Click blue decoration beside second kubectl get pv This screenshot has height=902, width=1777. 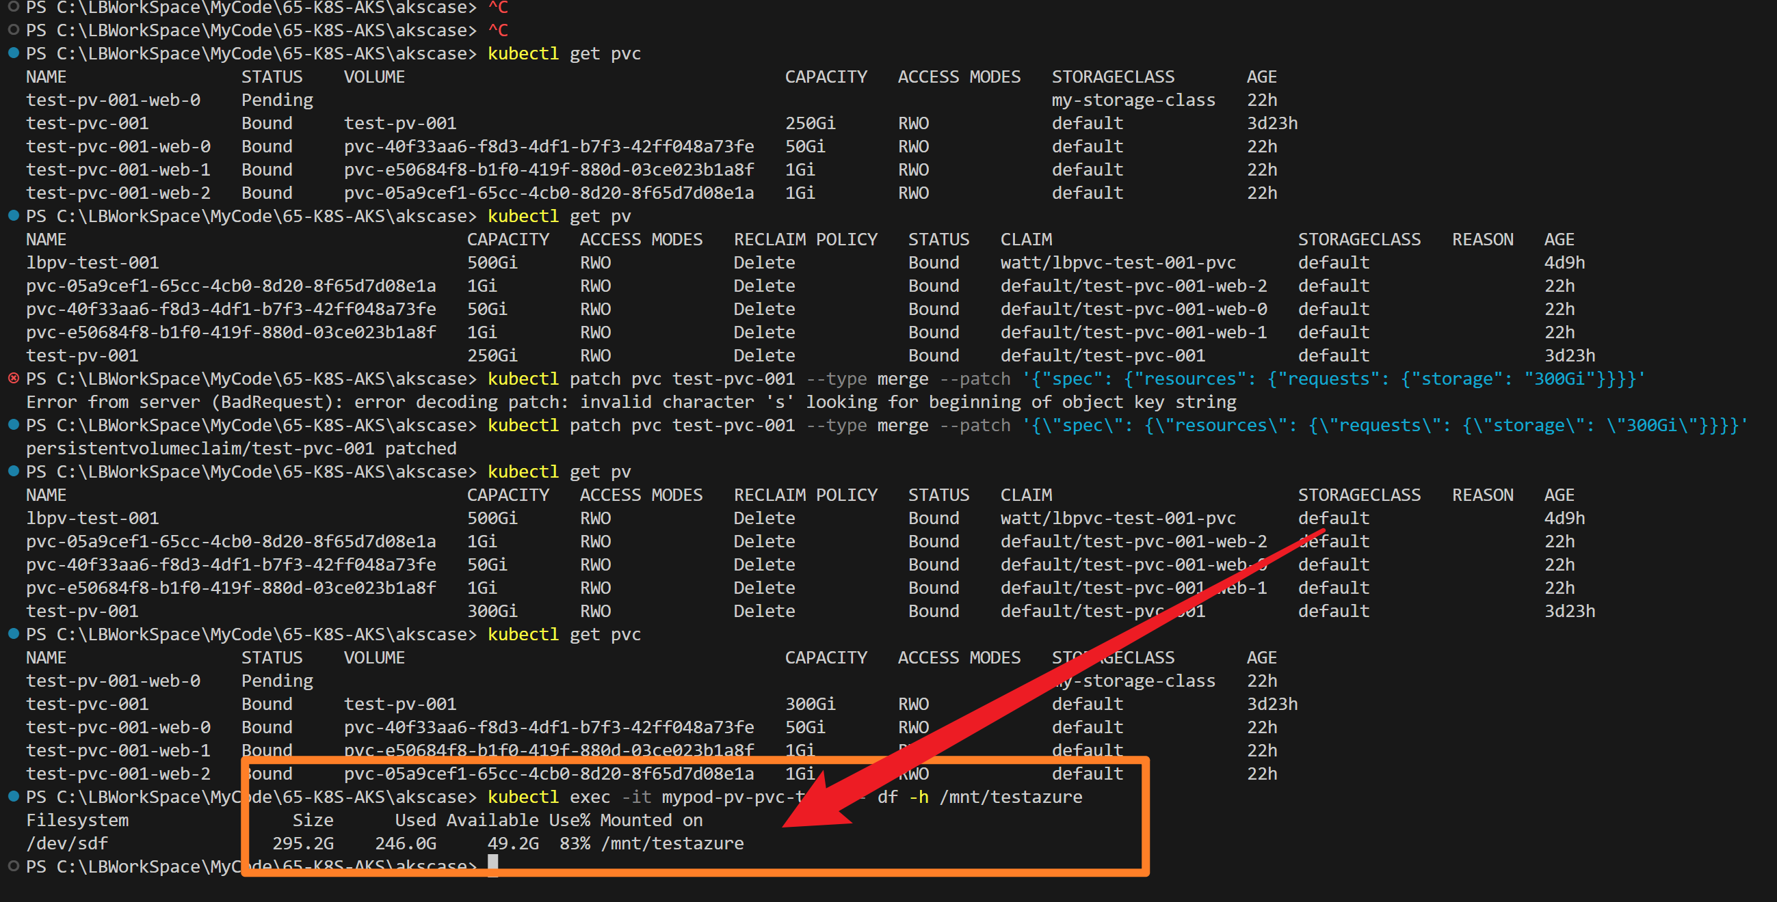click(x=13, y=471)
